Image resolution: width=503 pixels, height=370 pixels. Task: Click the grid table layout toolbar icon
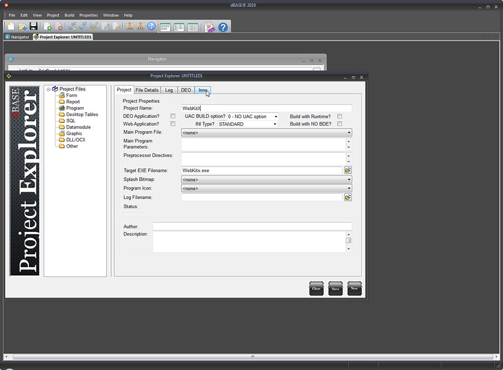(193, 27)
